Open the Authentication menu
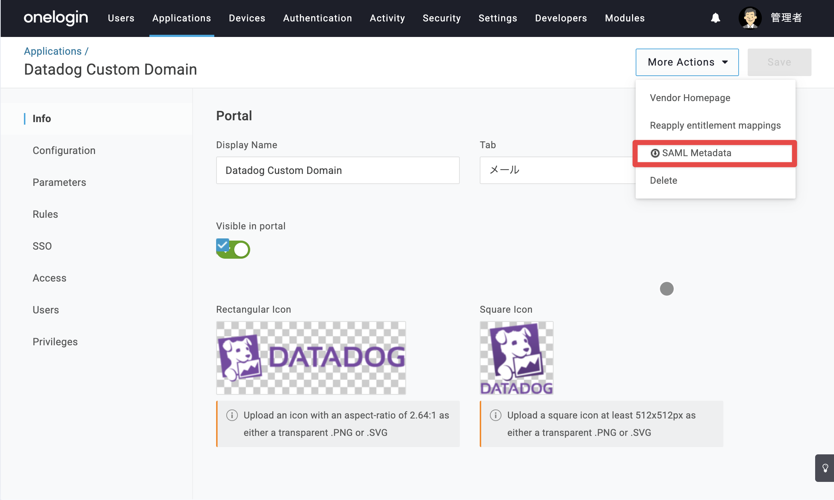This screenshot has width=834, height=500. pyautogui.click(x=318, y=18)
